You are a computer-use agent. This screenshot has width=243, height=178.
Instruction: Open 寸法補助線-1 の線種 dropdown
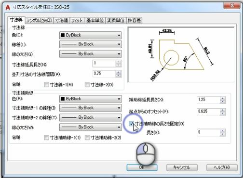91,108
